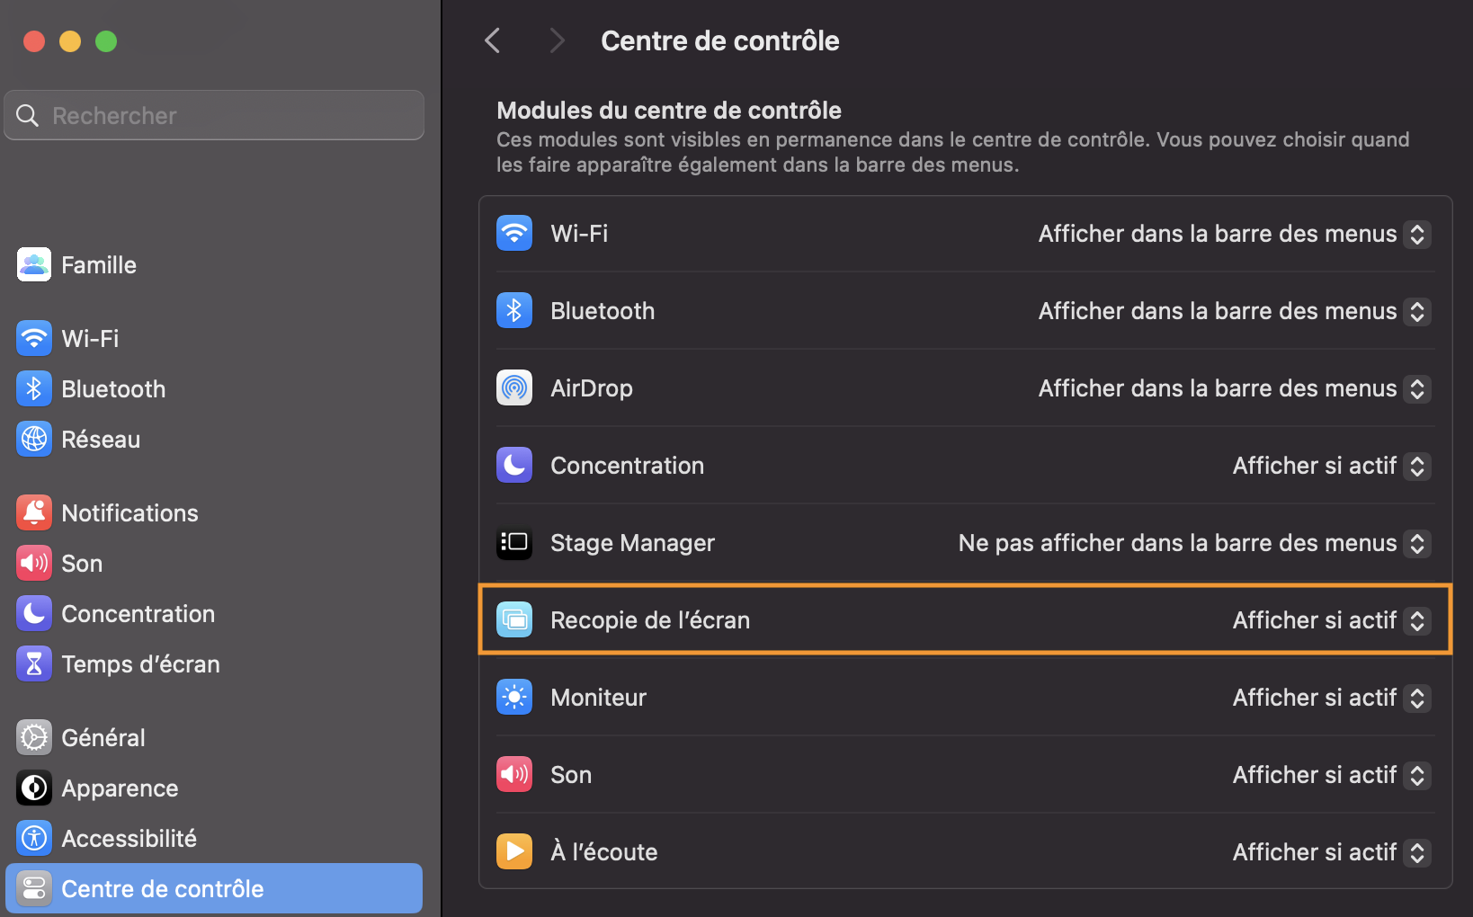This screenshot has width=1473, height=917.
Task: Click the Temps d'écran hourglass icon
Action: point(34,664)
